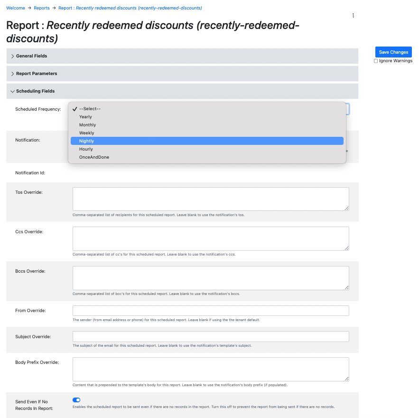This screenshot has height=418, width=419.
Task: Select Monthly from the frequency dropdown
Action: [207, 125]
